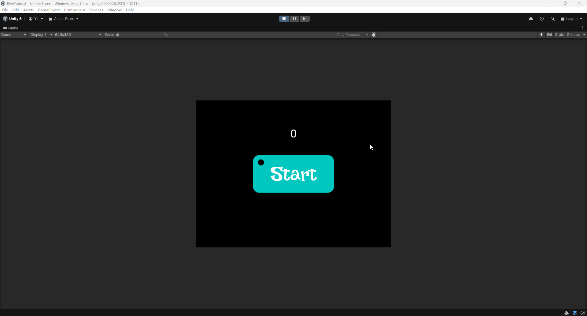Open the Window menu
Screen dimensions: 587x316
click(x=114, y=10)
